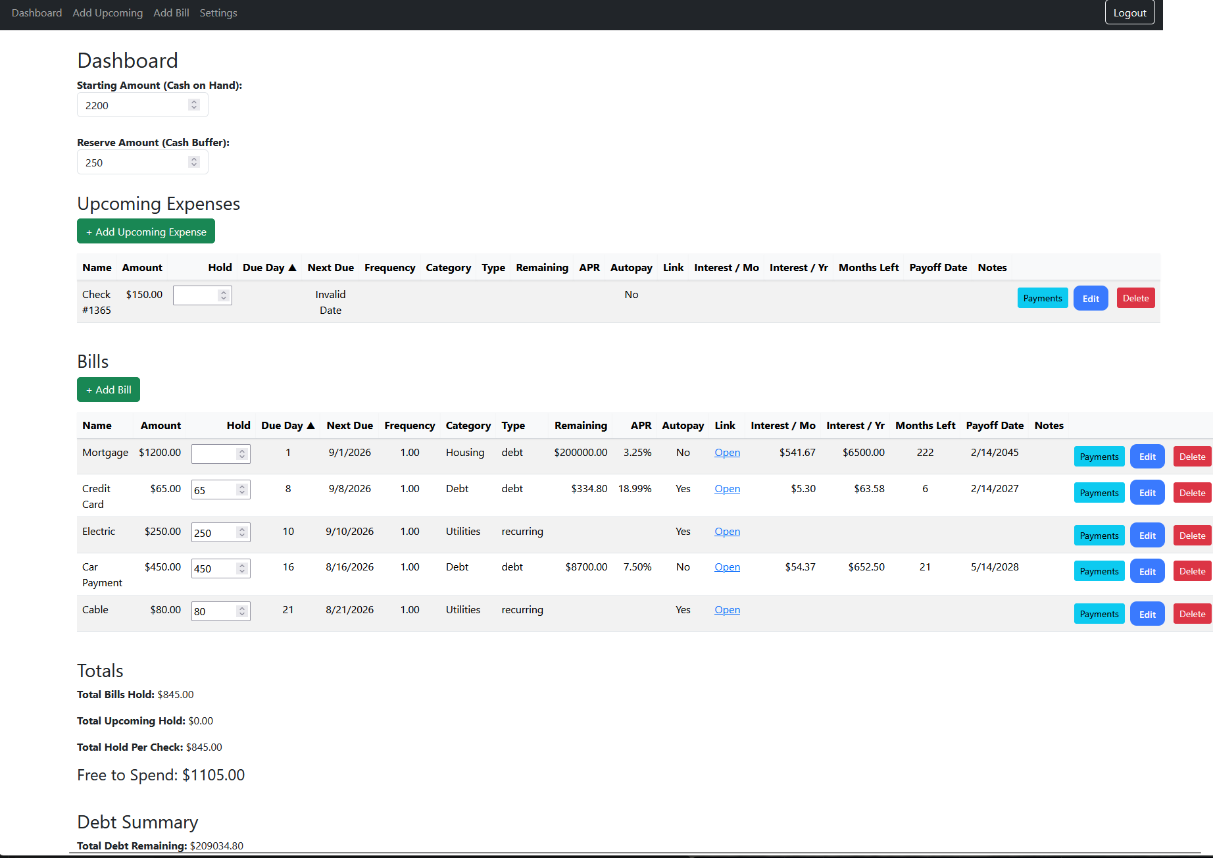Focus the Credit Card Hold input
Image resolution: width=1213 pixels, height=858 pixels.
(x=221, y=490)
